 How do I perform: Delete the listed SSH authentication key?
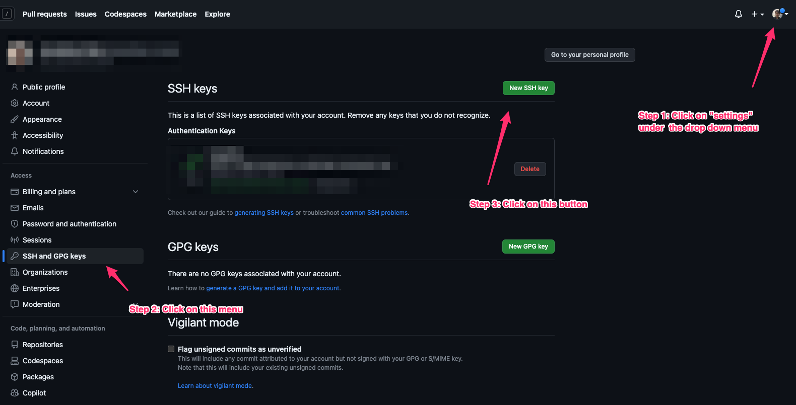tap(529, 169)
